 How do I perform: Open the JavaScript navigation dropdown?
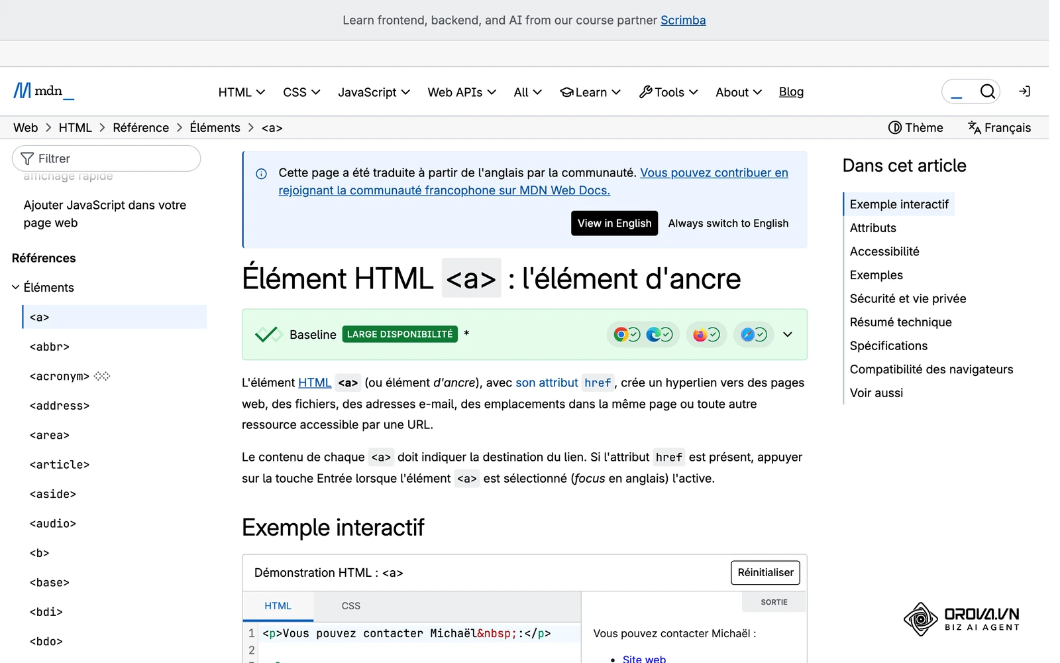(x=374, y=92)
